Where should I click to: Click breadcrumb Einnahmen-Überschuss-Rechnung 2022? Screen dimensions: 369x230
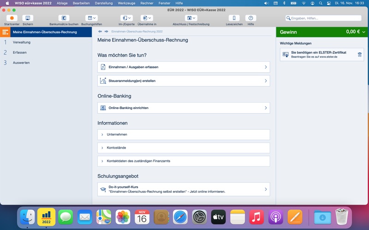(137, 31)
